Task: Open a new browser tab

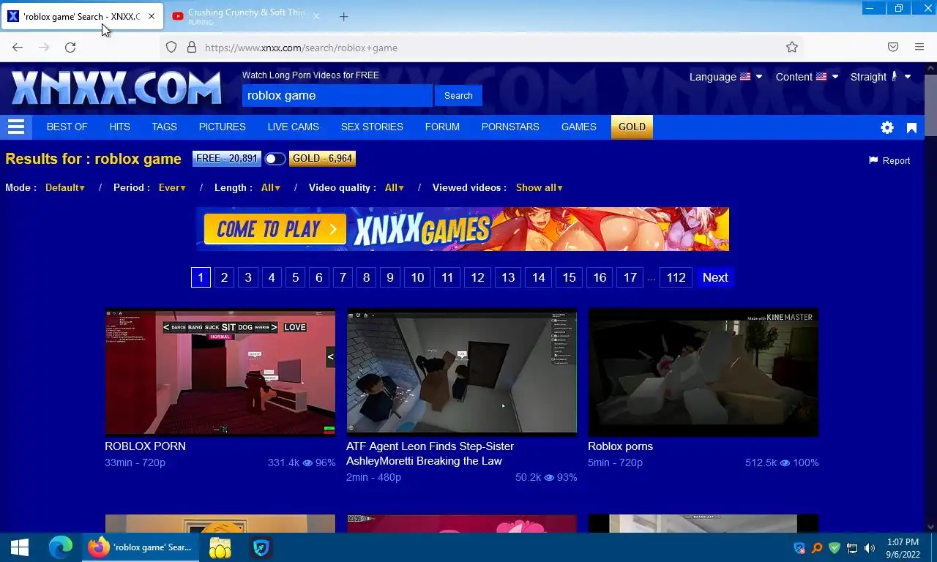Action: pyautogui.click(x=343, y=16)
